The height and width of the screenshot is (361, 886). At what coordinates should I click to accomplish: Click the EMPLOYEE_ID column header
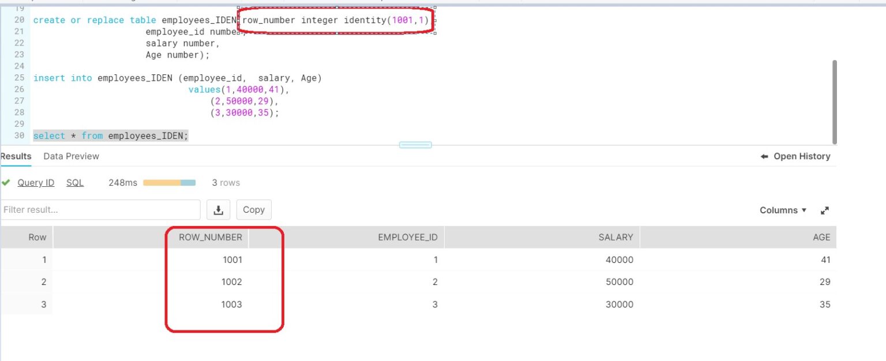point(408,237)
